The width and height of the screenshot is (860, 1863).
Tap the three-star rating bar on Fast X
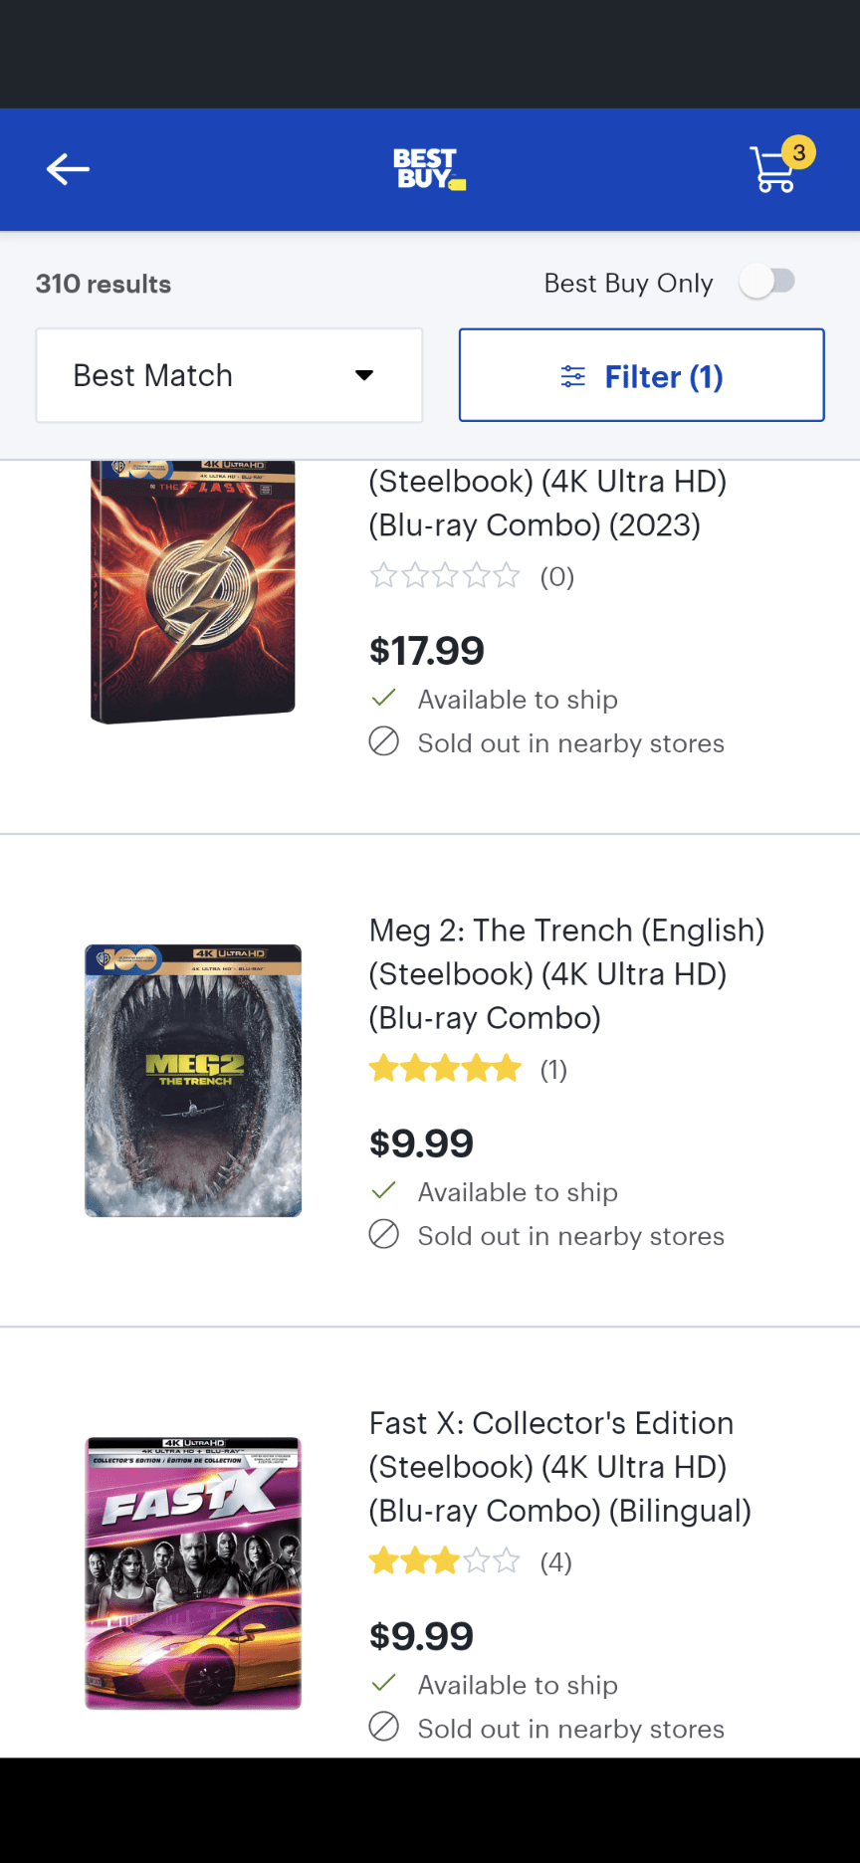point(445,1560)
